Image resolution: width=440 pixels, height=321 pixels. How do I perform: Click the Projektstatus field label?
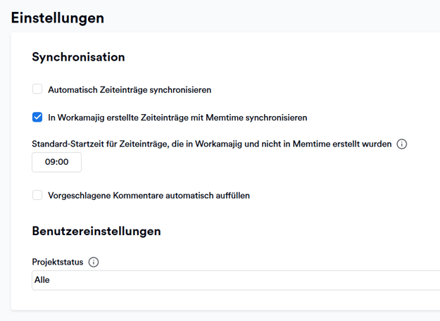pyautogui.click(x=58, y=262)
